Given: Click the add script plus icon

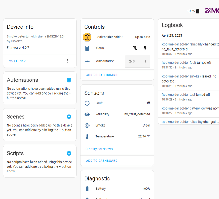Looking at the screenshot, I should [69, 153].
